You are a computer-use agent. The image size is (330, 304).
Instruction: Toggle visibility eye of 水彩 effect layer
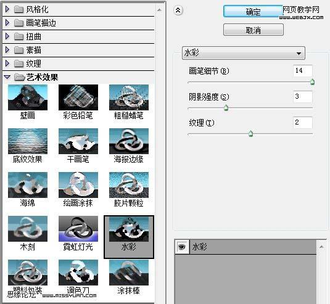click(x=181, y=247)
